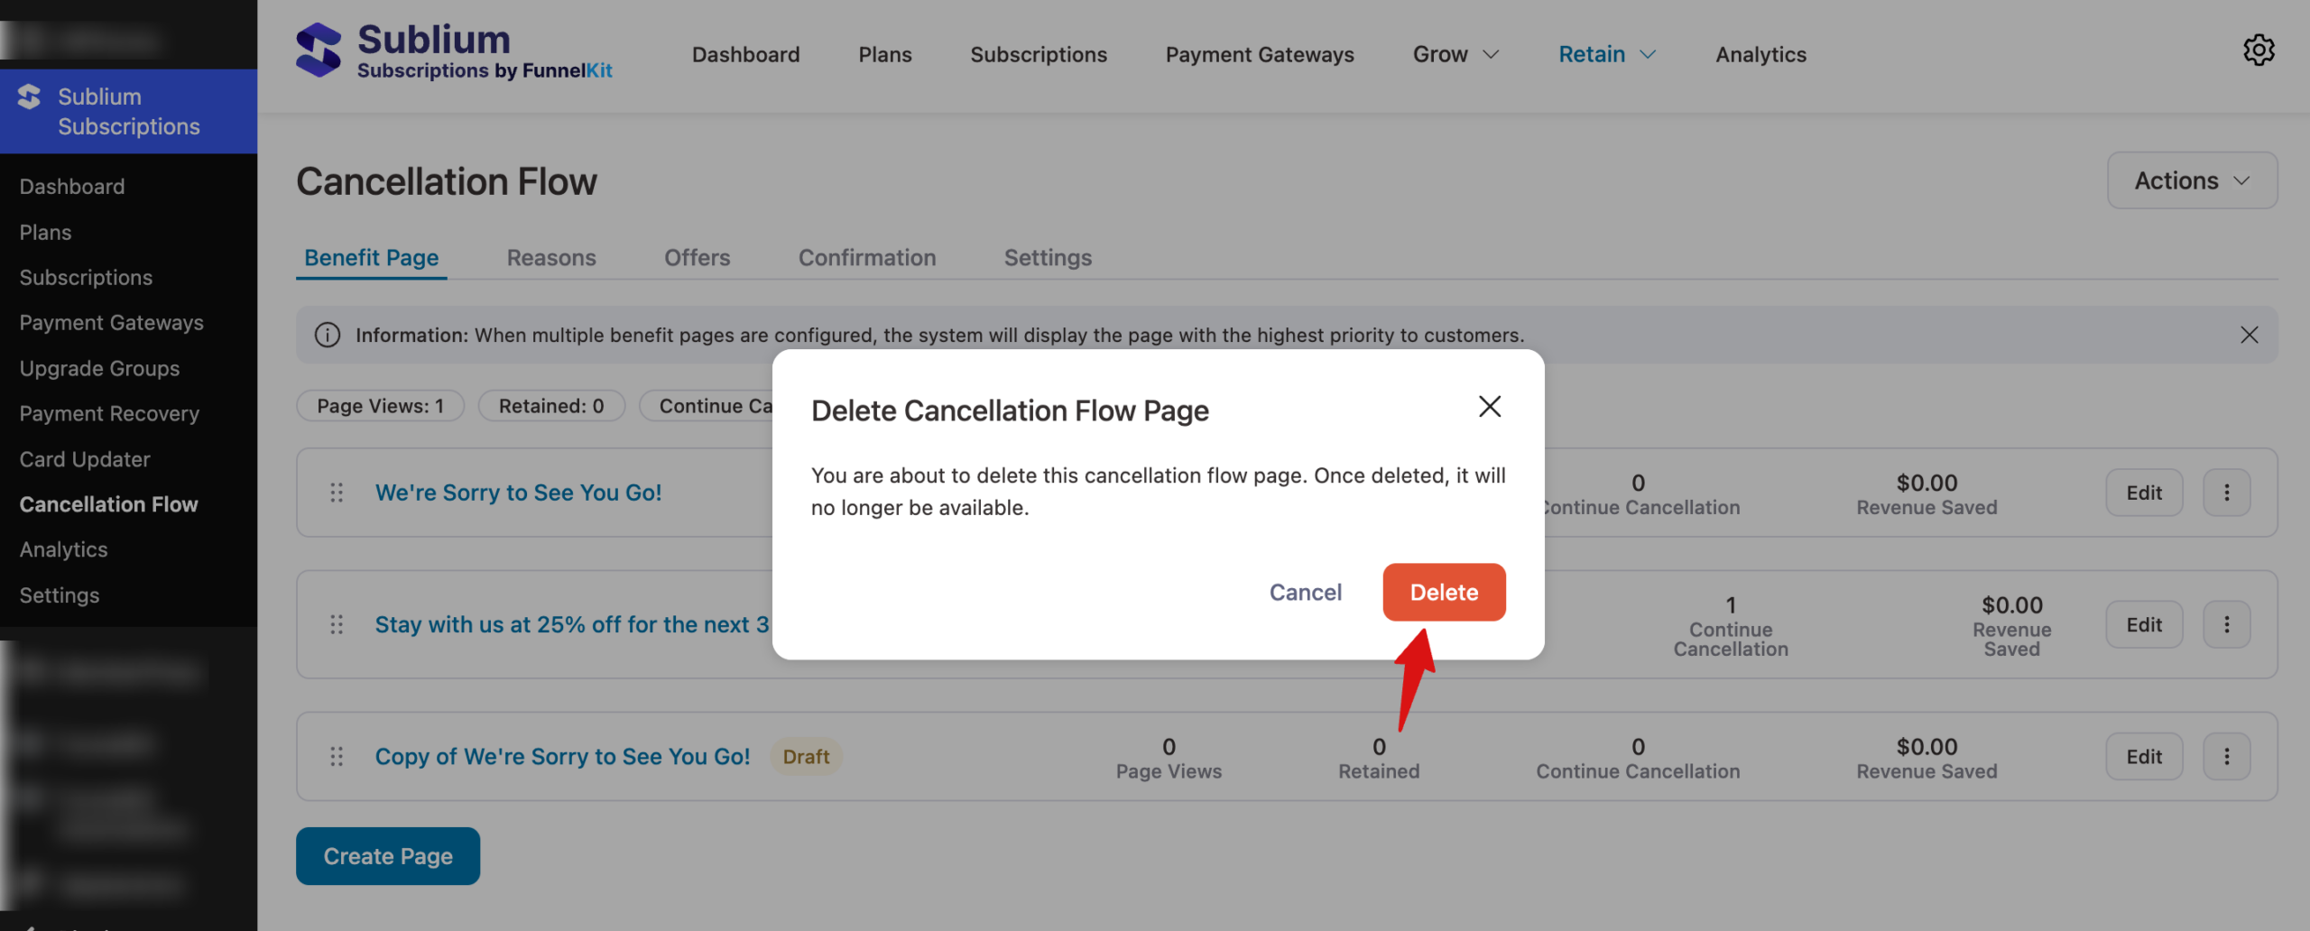
Task: Expand the Grow dropdown menu
Action: point(1455,55)
